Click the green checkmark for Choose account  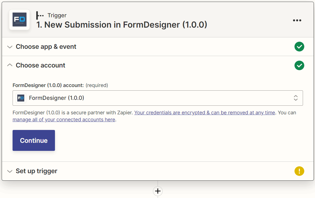pos(299,65)
